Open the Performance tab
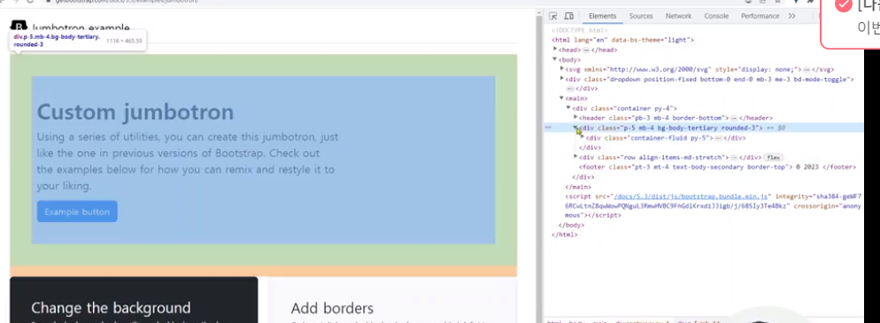Screen dimensions: 880x323 click(x=760, y=16)
